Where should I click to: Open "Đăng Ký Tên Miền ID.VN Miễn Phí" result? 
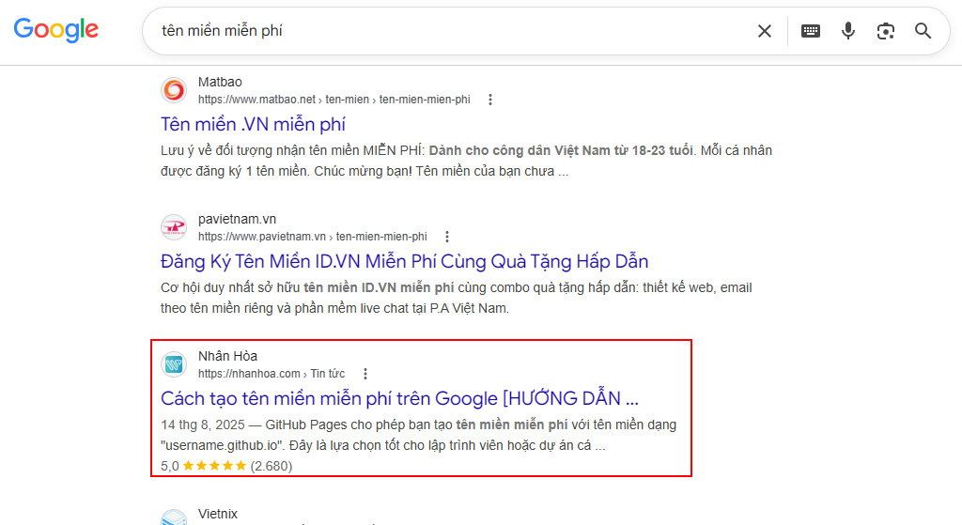click(x=404, y=262)
